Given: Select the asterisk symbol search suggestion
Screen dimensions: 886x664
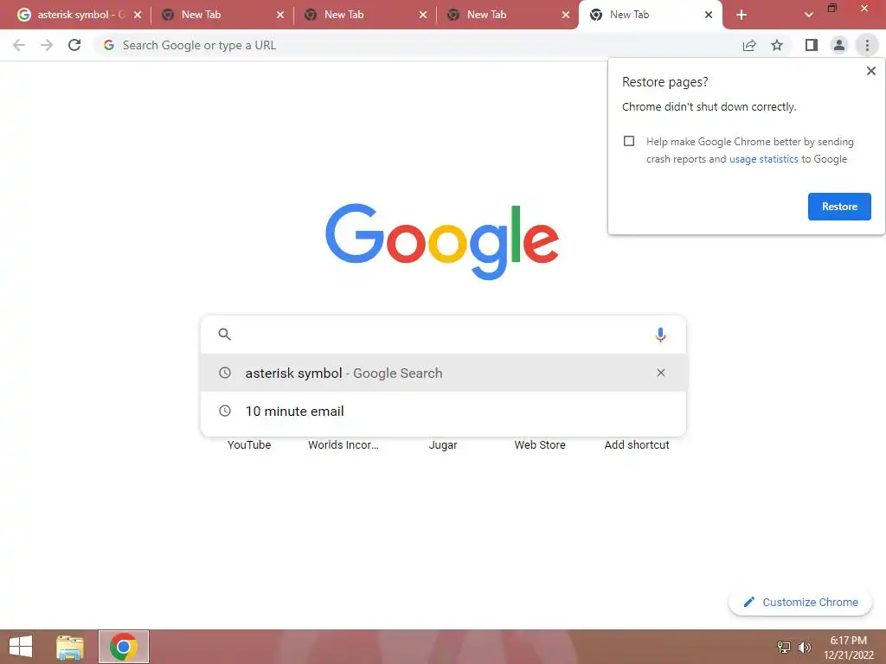Looking at the screenshot, I should (x=443, y=373).
